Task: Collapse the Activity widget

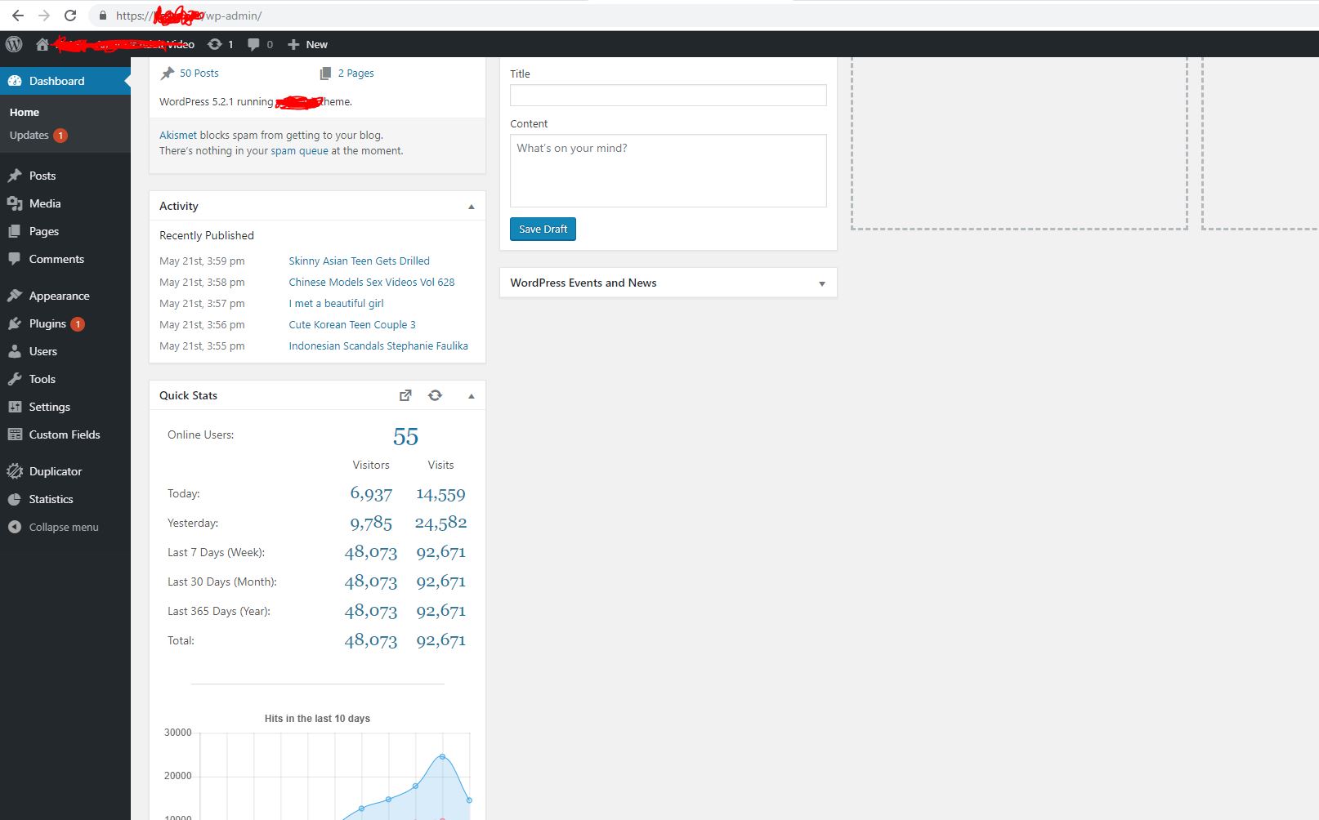Action: (471, 207)
